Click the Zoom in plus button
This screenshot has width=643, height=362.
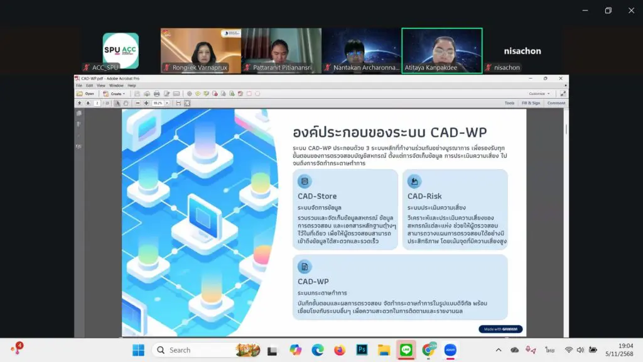click(146, 103)
